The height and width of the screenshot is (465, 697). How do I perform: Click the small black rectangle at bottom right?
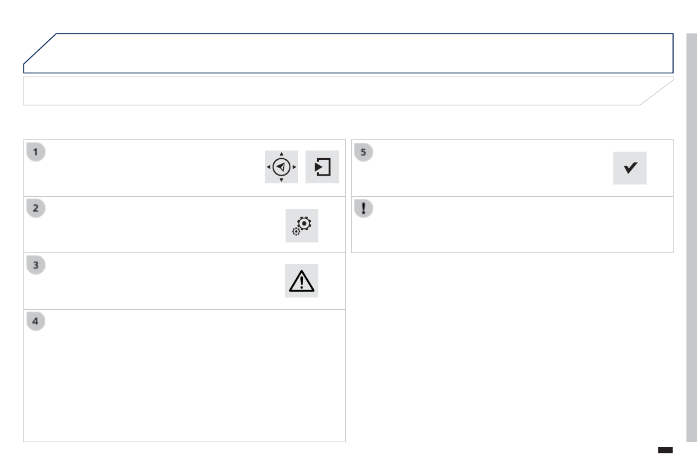[x=665, y=450]
